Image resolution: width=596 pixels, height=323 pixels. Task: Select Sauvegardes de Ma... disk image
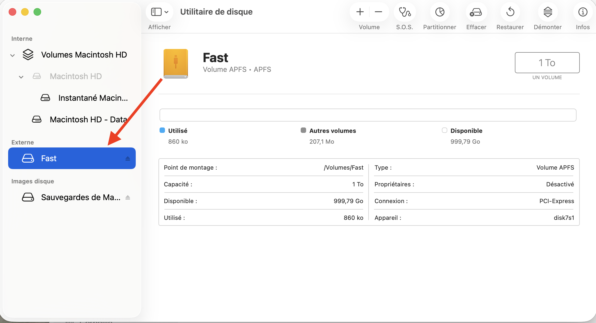pos(80,197)
